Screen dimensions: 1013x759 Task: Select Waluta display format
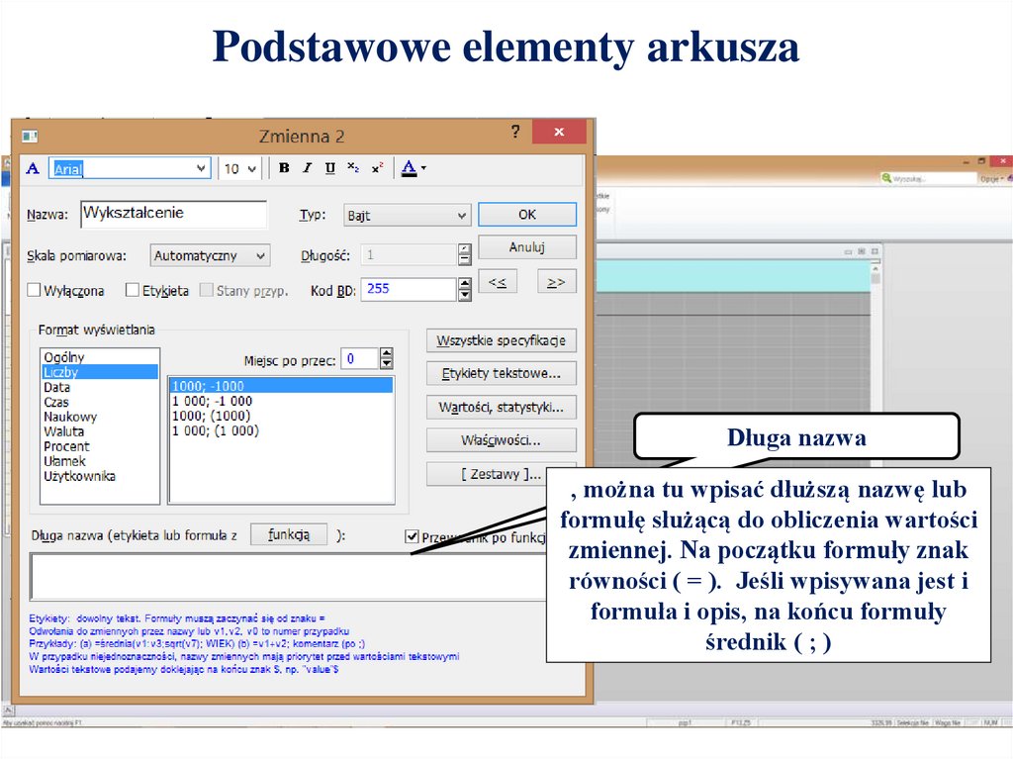(64, 431)
